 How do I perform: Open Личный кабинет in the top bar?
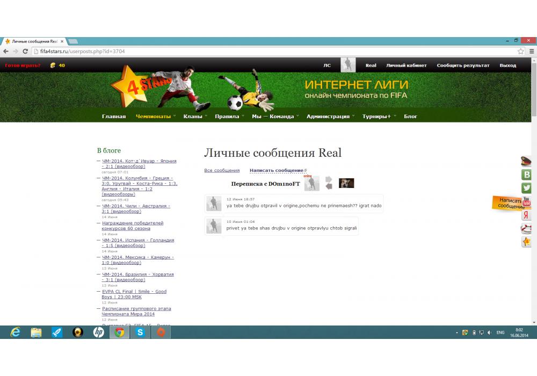click(407, 66)
